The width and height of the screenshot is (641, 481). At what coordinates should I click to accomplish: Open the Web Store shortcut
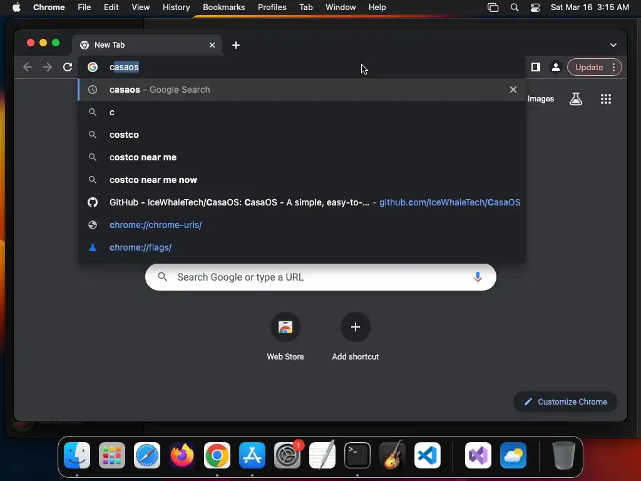[285, 336]
